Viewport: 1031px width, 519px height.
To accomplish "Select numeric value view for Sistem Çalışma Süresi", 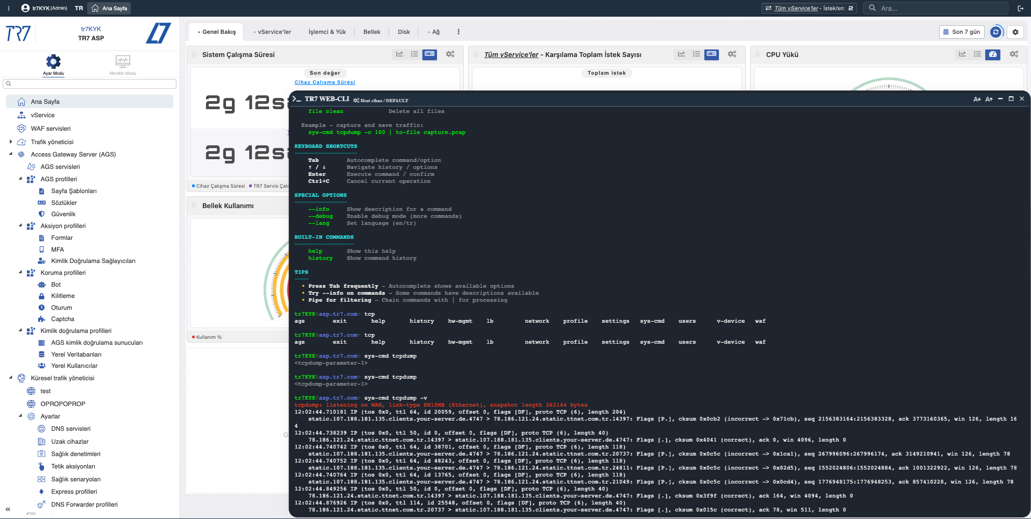I will (x=429, y=54).
